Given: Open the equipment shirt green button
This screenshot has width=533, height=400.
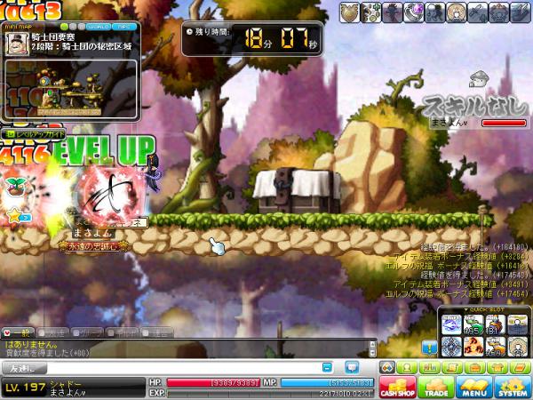Looking at the screenshot, I should click(x=497, y=367).
